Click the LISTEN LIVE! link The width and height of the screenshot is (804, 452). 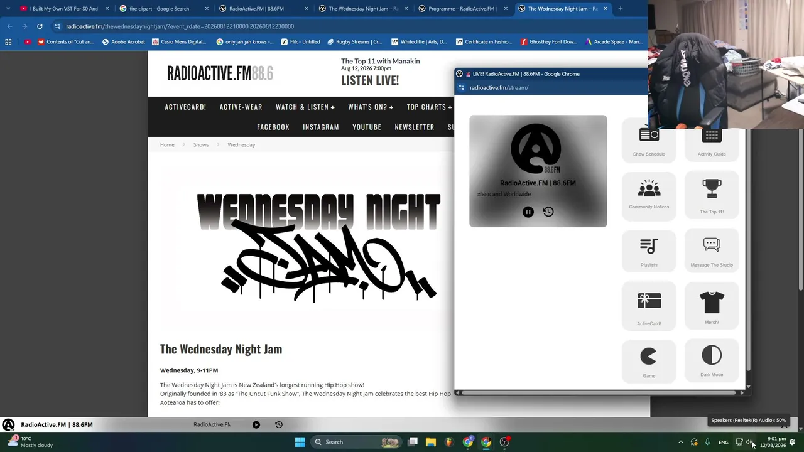[370, 80]
